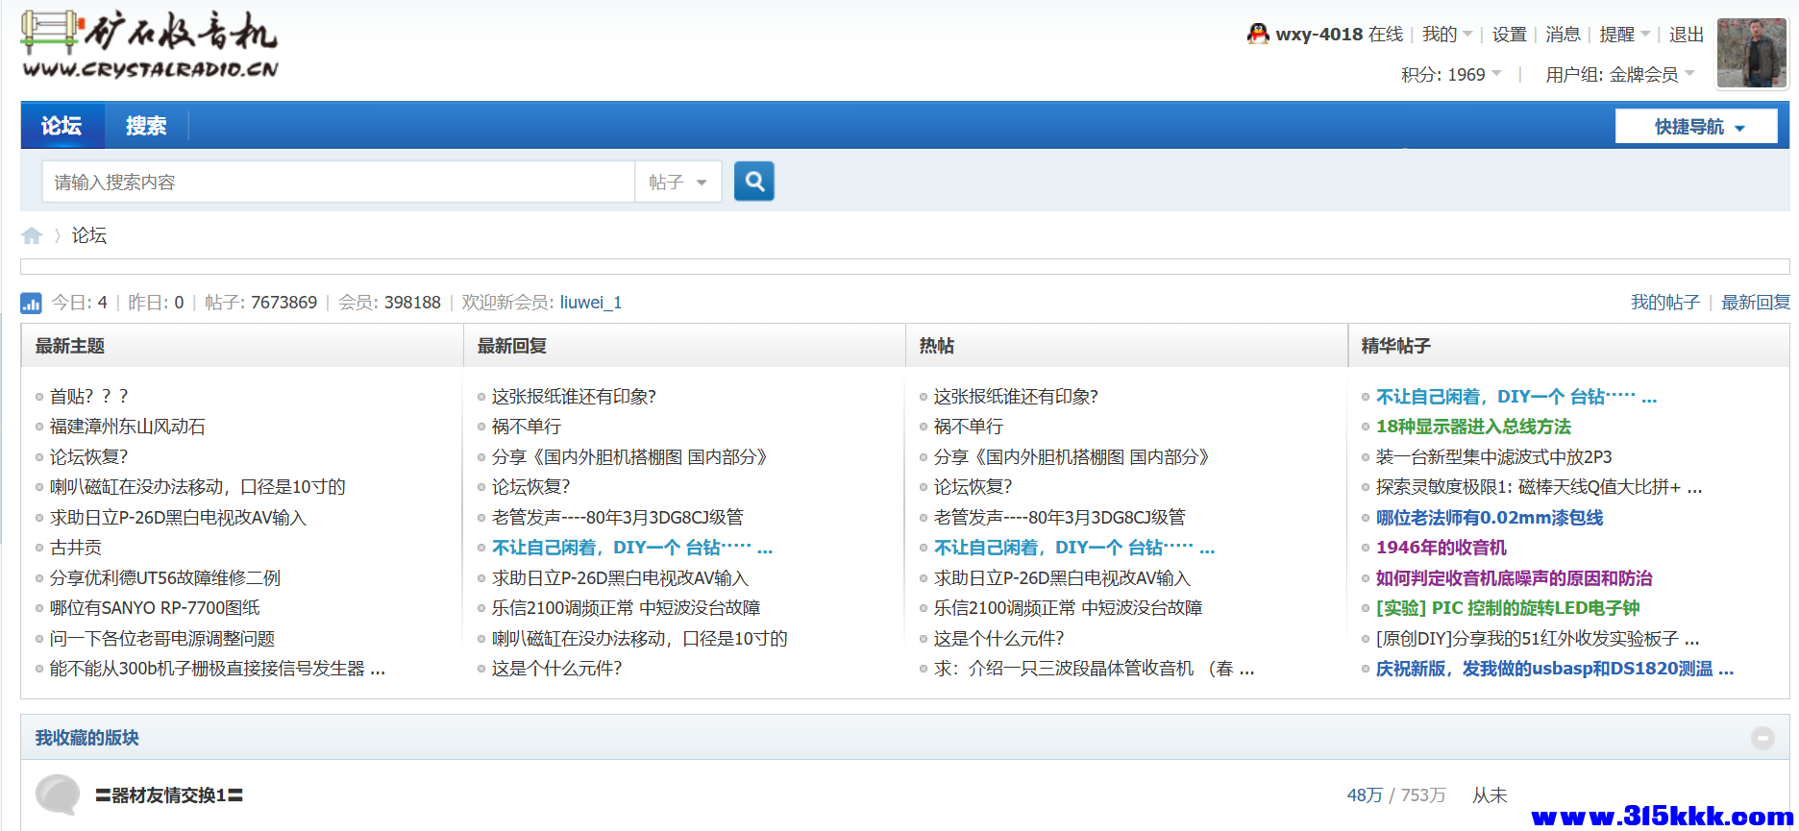This screenshot has width=1799, height=831.
Task: Open 祸不单行 in 最新回复 column
Action: tap(527, 427)
